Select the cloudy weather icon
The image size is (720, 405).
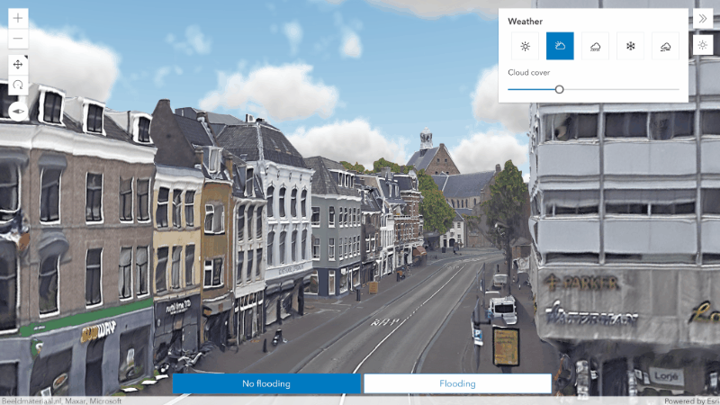coord(560,46)
